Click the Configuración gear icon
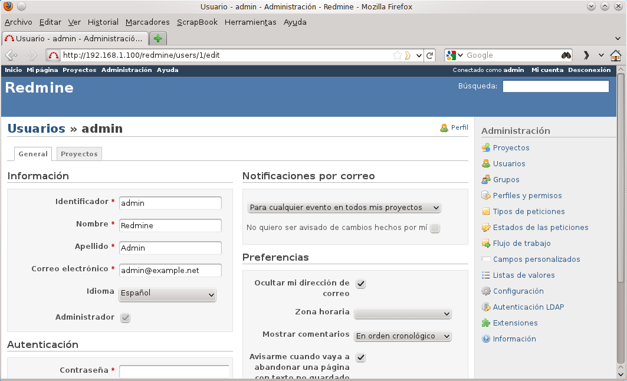Image resolution: width=627 pixels, height=381 pixels. pos(486,291)
